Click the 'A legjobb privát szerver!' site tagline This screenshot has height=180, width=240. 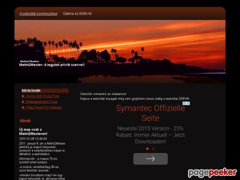64,65
